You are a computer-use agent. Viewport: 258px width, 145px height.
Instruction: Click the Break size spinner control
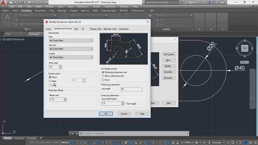65,99
